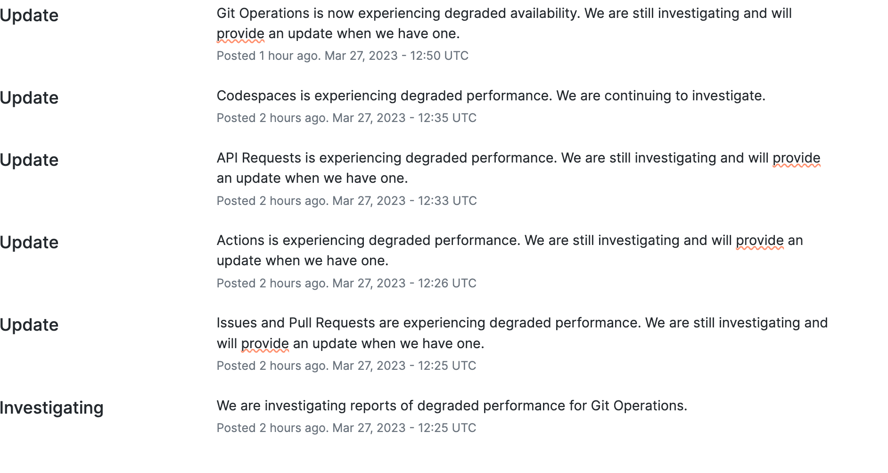The width and height of the screenshot is (888, 473).
Task: Select the API Requests degraded performance text
Action: (518, 168)
